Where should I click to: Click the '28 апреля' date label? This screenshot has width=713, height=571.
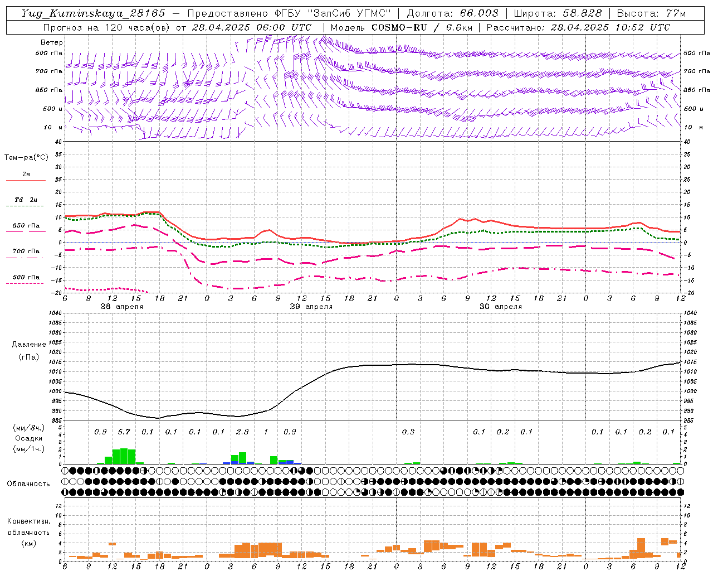(121, 307)
